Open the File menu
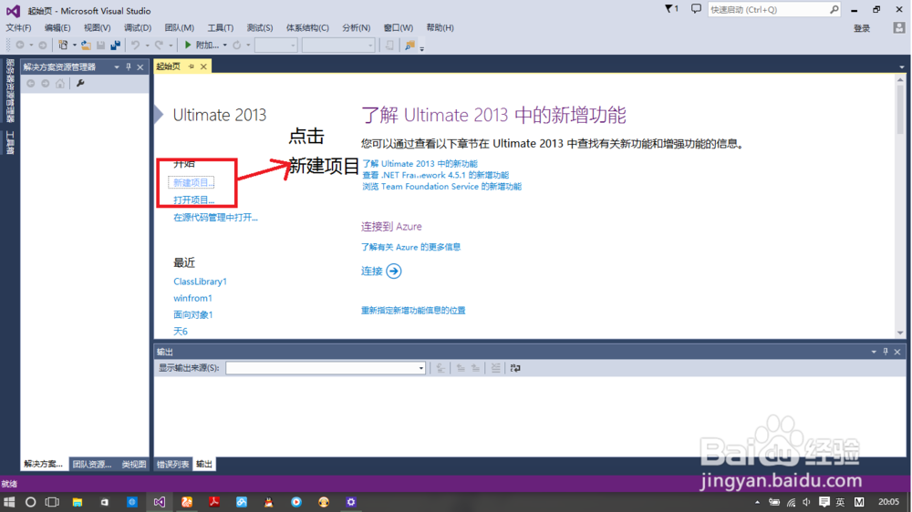This screenshot has height=512, width=912. [x=18, y=27]
